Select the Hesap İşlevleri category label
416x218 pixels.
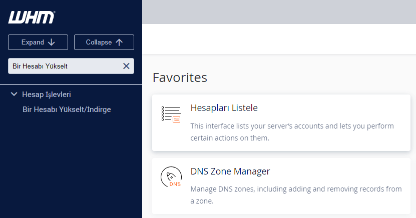coord(50,94)
